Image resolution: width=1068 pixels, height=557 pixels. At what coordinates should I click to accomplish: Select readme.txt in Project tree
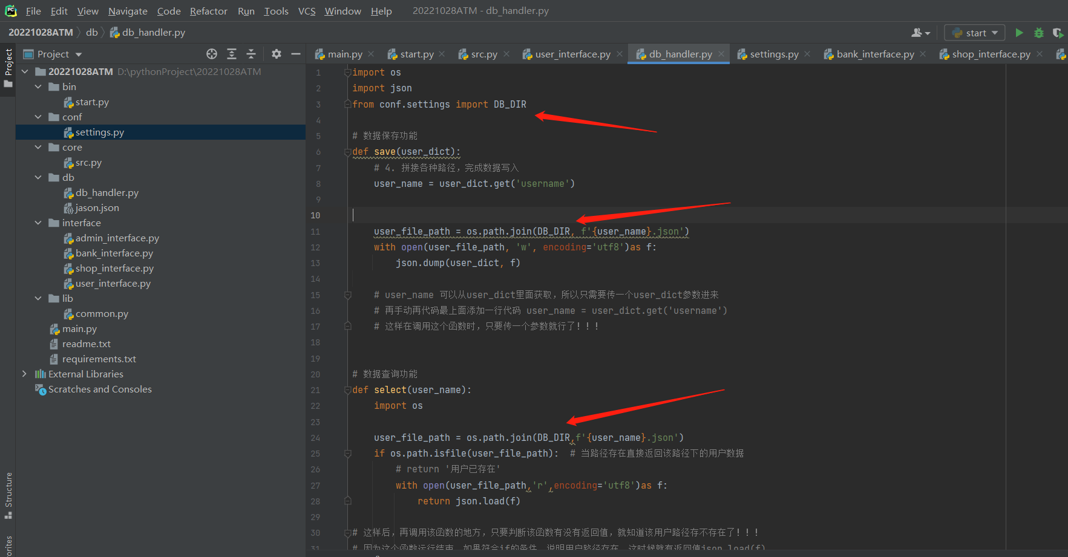(x=87, y=344)
